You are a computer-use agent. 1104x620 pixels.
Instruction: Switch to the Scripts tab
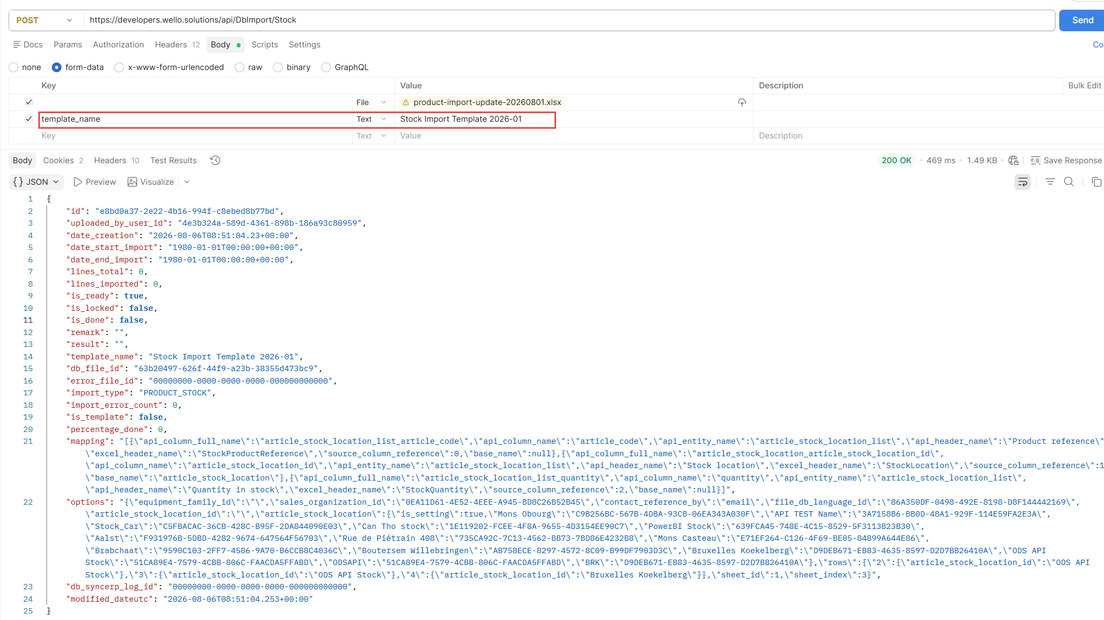coord(265,45)
